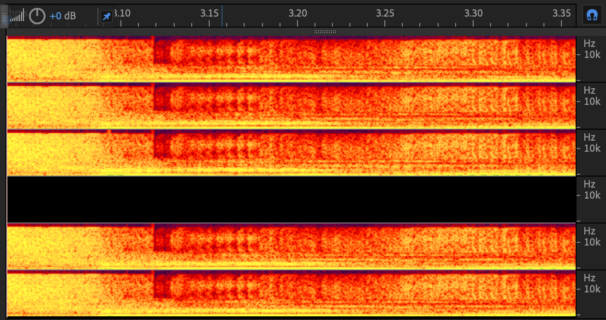606x320 pixels.
Task: Click the 3.25 mark on the timeline ruler
Action: (x=385, y=13)
